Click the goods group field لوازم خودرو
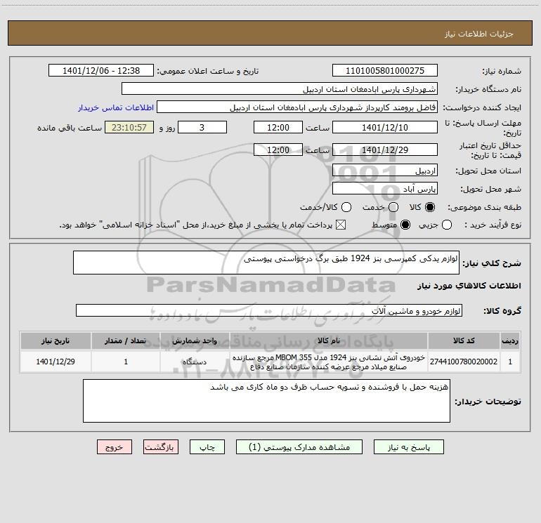 click(x=269, y=310)
